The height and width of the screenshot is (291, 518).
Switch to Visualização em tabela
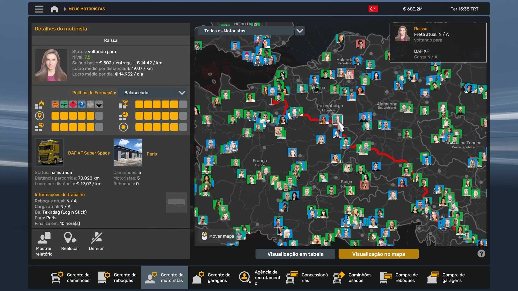tap(295, 254)
